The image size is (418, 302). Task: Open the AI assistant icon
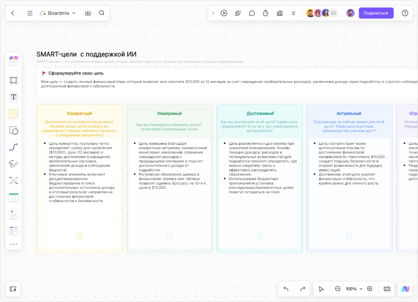(405, 289)
